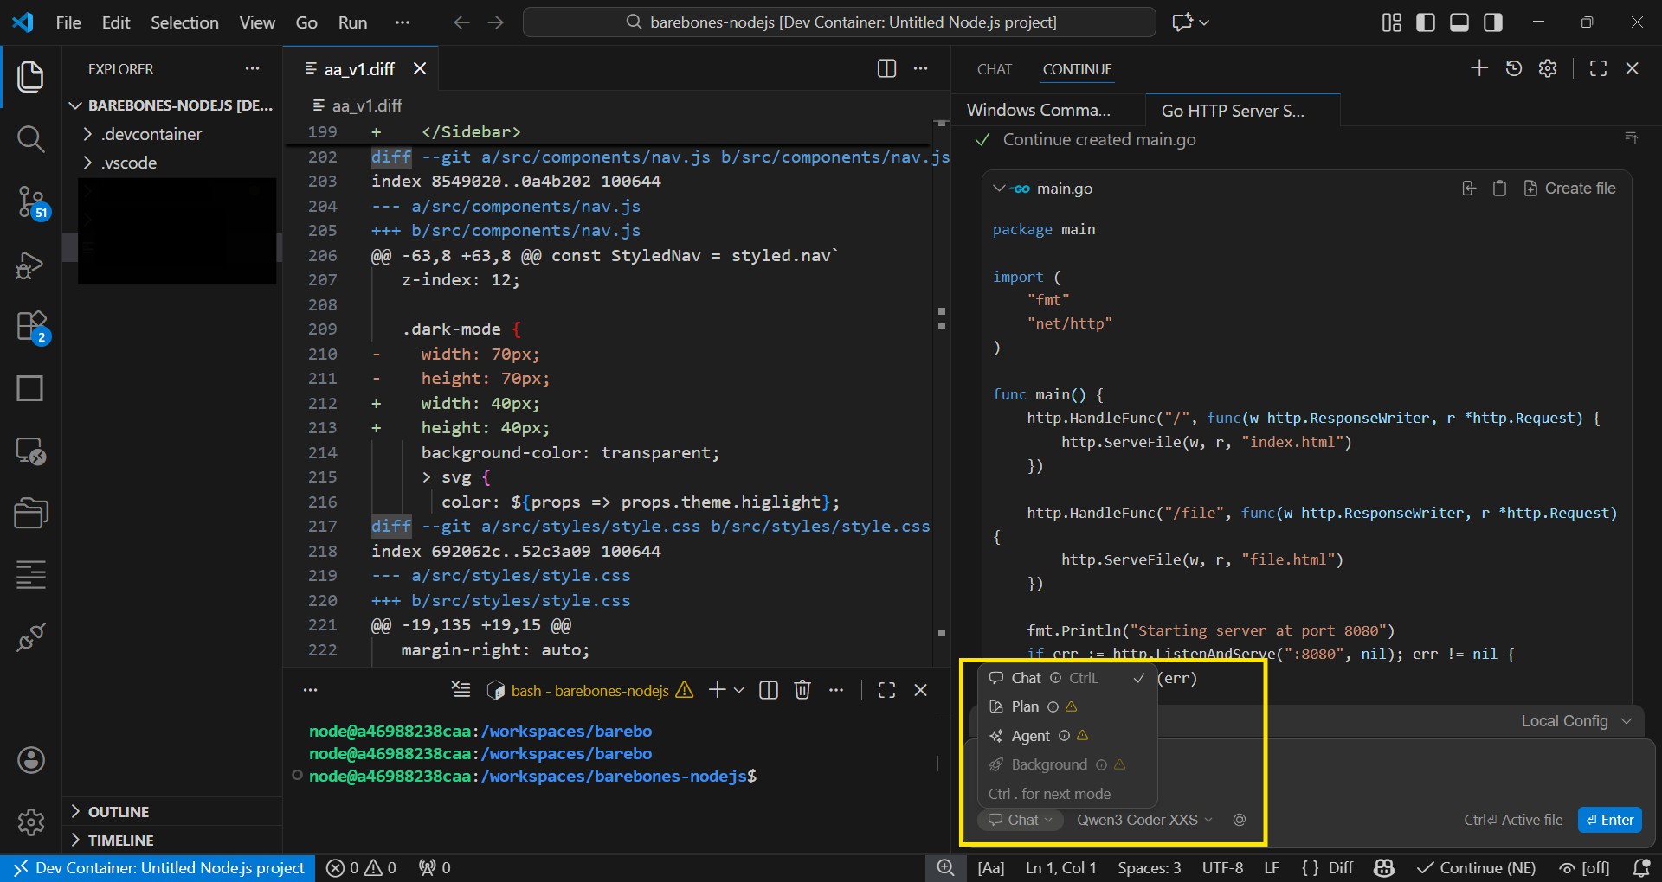Screen dimensions: 1662x882
Task: Customize layout from title bar
Action: [1391, 22]
